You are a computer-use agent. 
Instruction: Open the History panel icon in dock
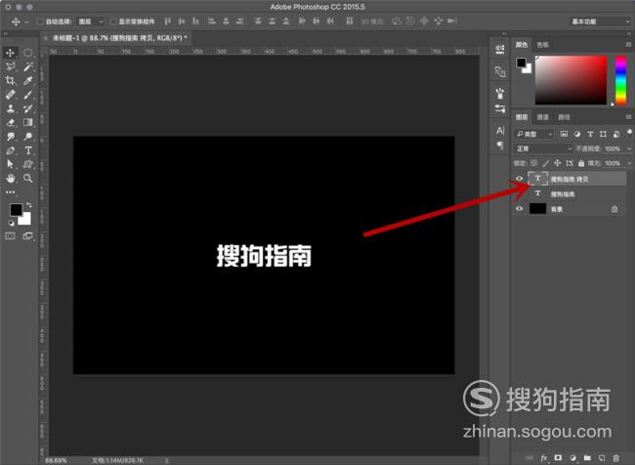click(x=500, y=49)
